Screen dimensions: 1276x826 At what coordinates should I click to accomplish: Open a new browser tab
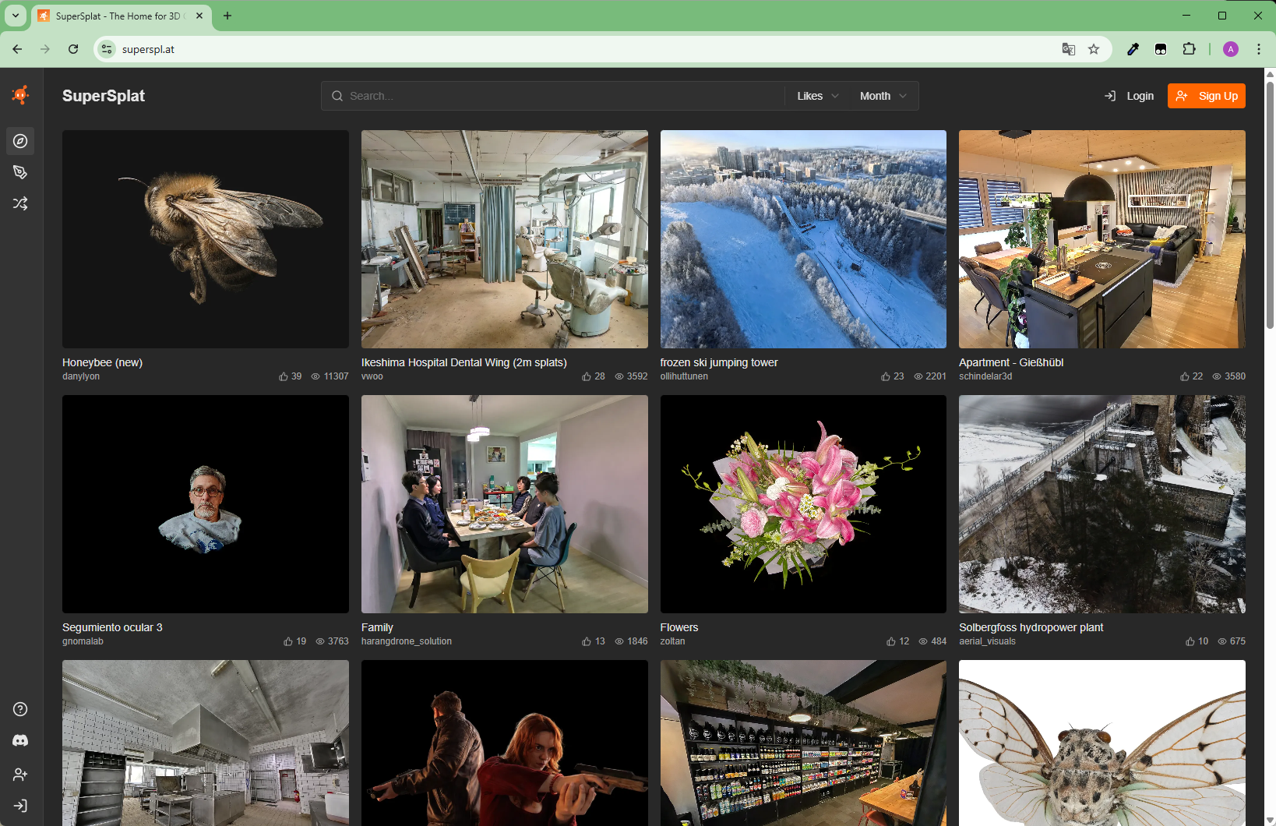tap(227, 16)
